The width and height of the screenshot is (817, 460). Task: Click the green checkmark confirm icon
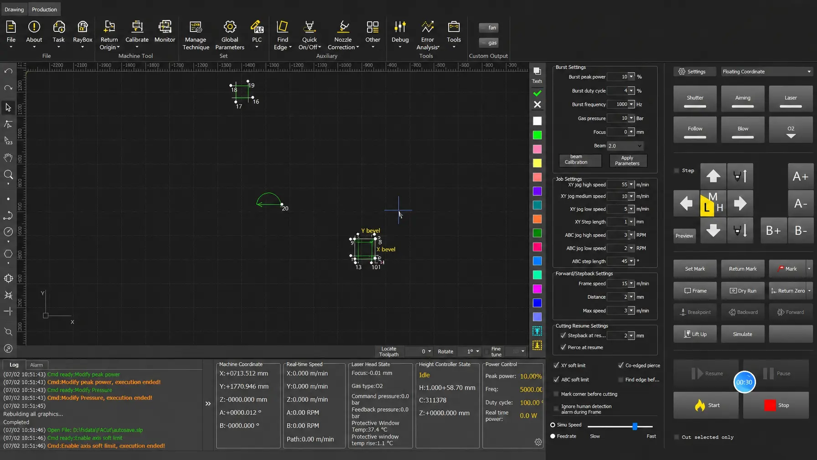pyautogui.click(x=538, y=93)
